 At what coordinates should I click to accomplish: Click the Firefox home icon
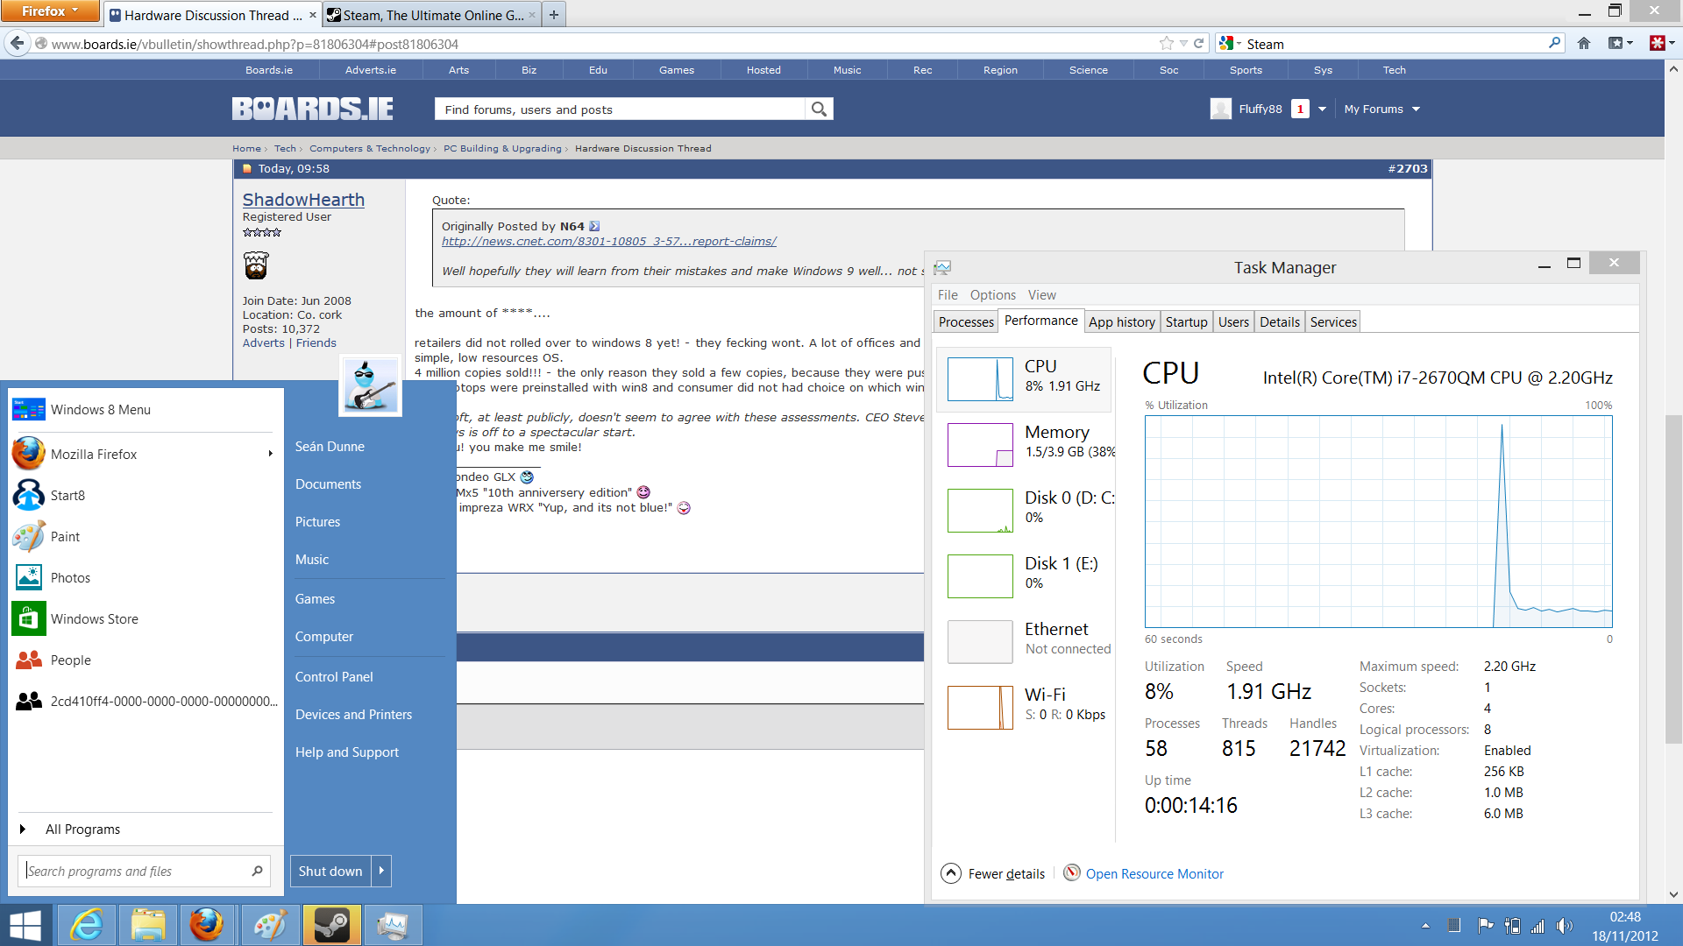tap(1584, 43)
